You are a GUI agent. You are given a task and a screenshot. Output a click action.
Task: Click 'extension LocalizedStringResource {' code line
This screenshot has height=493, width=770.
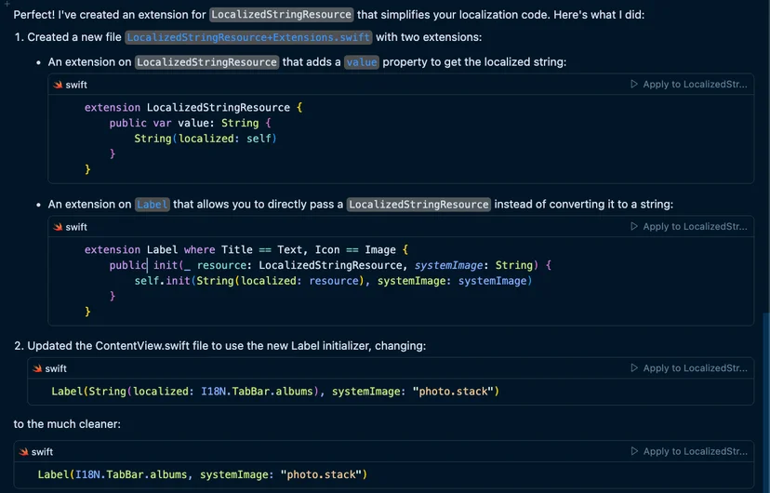(193, 108)
